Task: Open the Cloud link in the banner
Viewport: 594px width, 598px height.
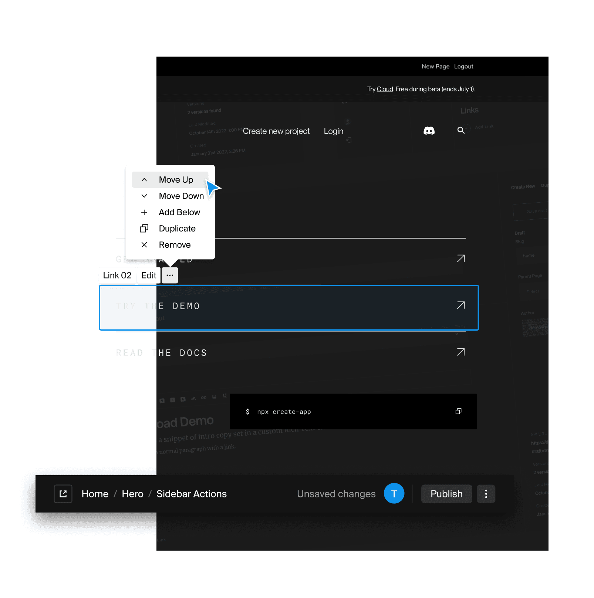Action: click(385, 89)
